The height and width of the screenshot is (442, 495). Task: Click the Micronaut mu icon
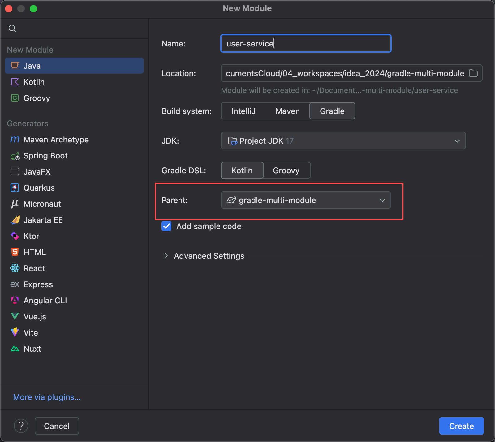click(15, 204)
